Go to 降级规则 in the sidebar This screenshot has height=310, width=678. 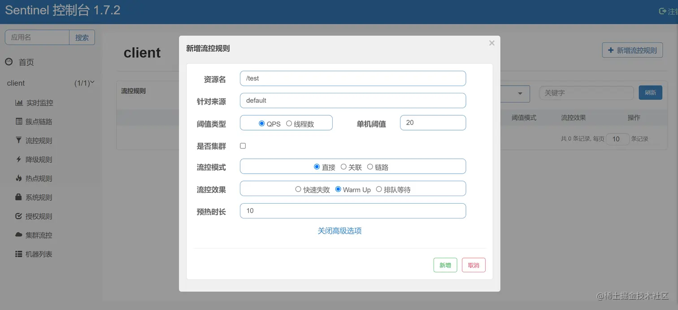(x=39, y=159)
